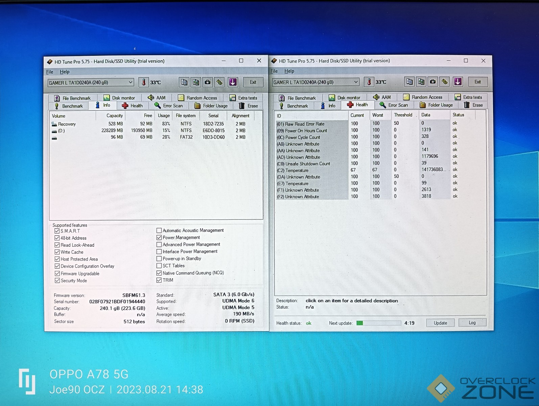The image size is (539, 406).
Task: Toggle Read Look-Ahead checkbox
Action: coord(57,245)
